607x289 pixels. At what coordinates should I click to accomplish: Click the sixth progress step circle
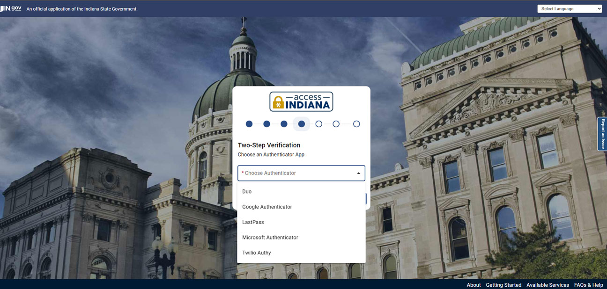(336, 124)
